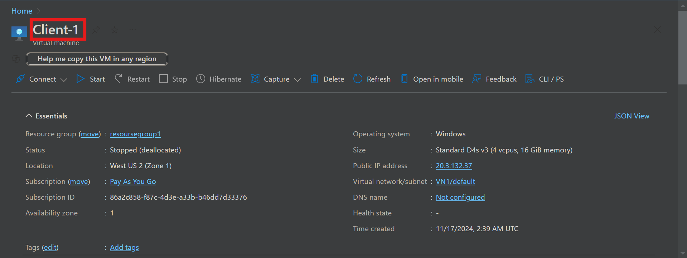Click the Add tags link

[x=124, y=247]
